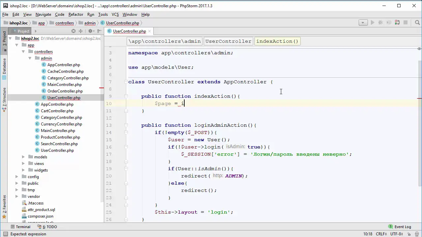Select SearchController.php file
The image size is (422, 237).
(x=59, y=144)
